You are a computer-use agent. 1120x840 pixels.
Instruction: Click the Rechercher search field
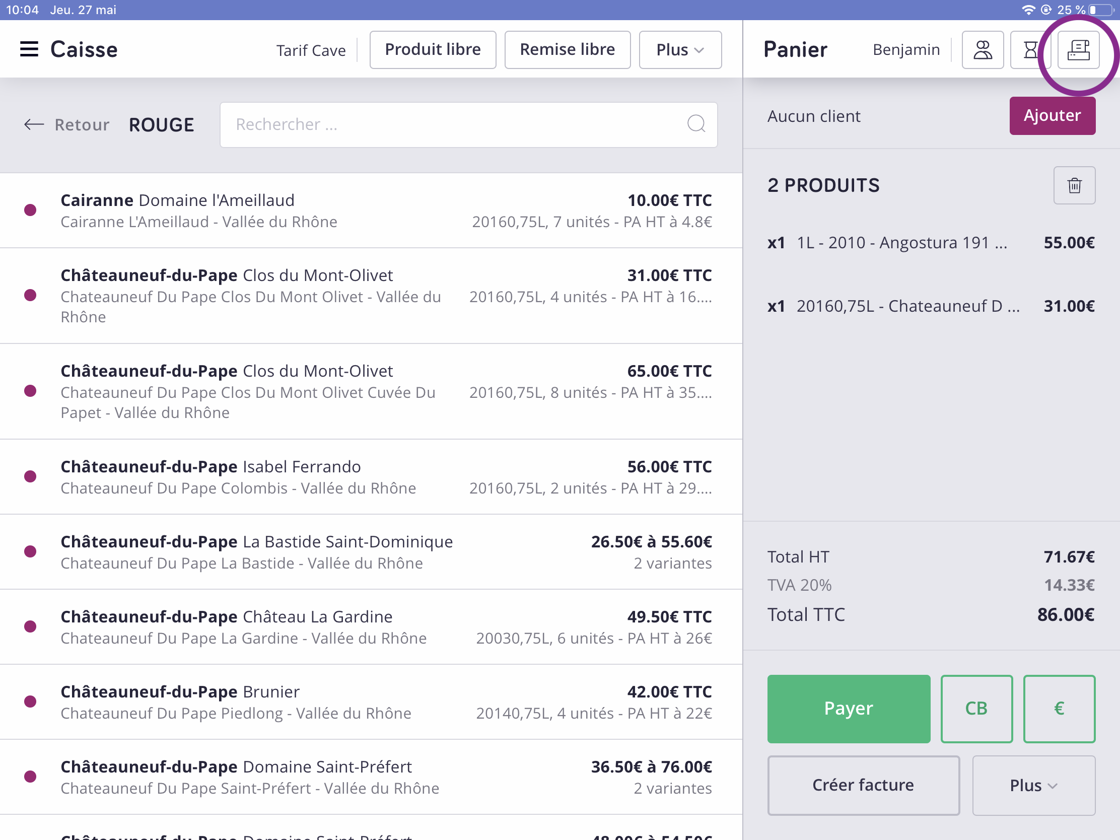468,124
